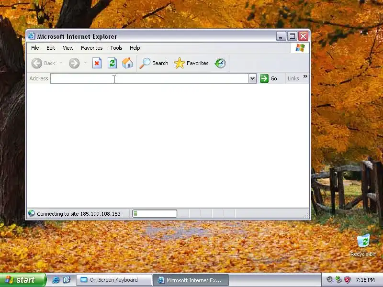Open the Windows start menu
The height and width of the screenshot is (287, 383).
(x=23, y=280)
